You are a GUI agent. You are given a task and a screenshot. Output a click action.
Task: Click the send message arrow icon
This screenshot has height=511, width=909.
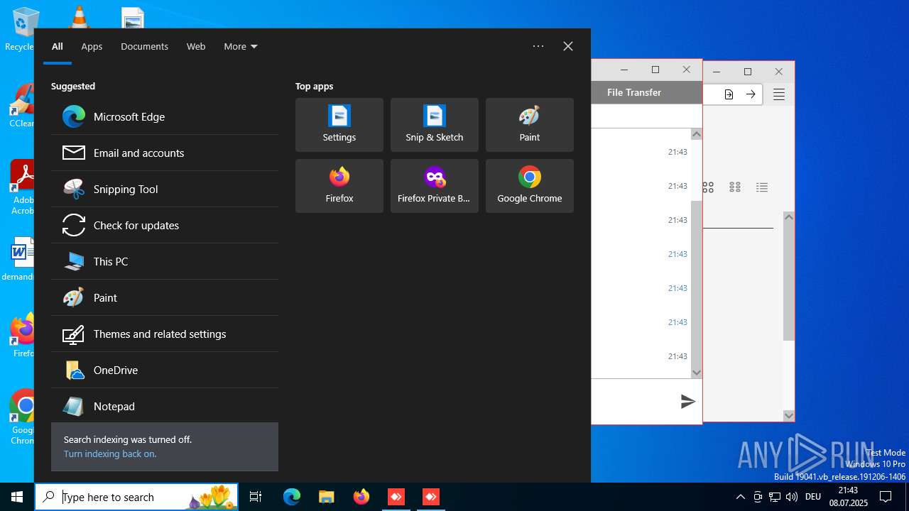click(687, 402)
